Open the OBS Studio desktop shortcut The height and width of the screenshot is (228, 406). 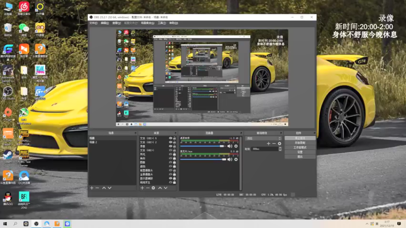tap(8, 93)
